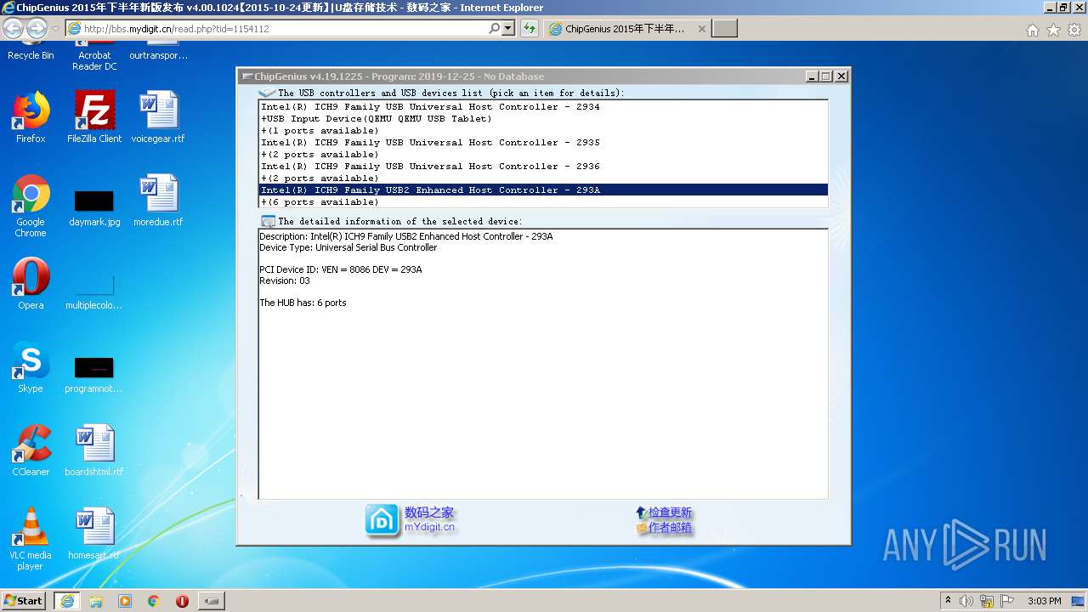This screenshot has width=1088, height=612.
Task: Click the Description line in details
Action: coord(406,236)
